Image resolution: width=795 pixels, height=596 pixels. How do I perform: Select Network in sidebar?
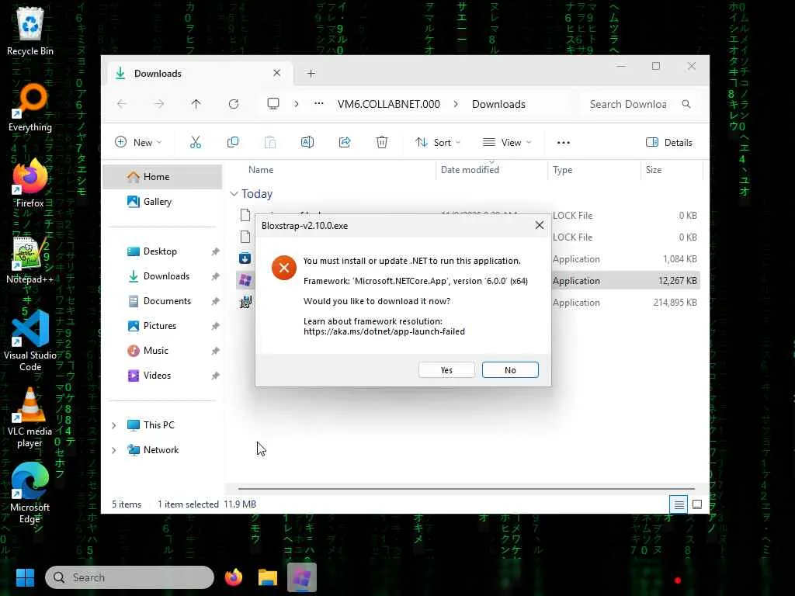[161, 449]
